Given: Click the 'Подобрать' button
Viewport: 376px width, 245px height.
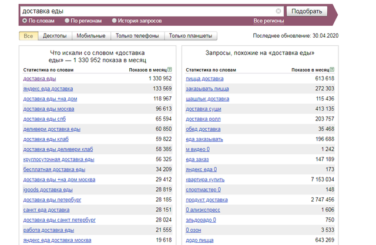Looking at the screenshot, I should coord(307,11).
